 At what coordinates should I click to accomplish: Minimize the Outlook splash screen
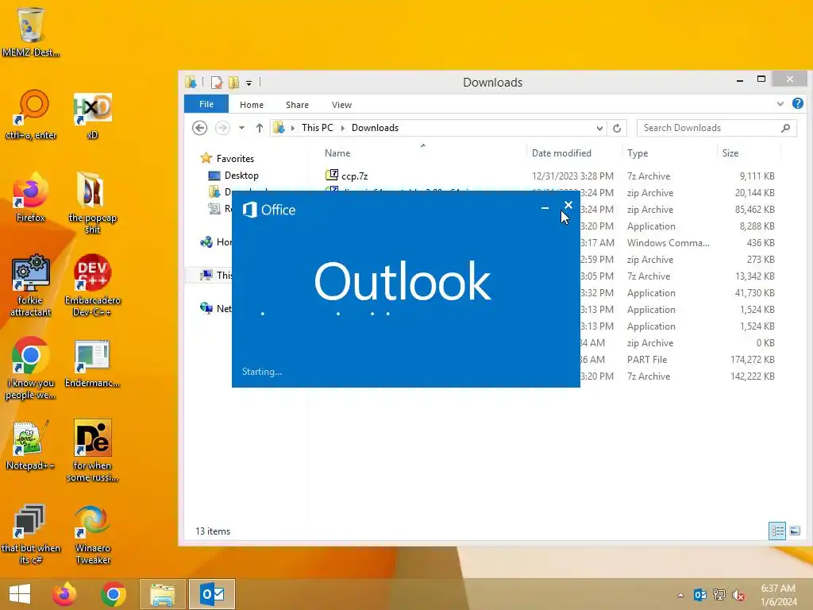pos(545,207)
